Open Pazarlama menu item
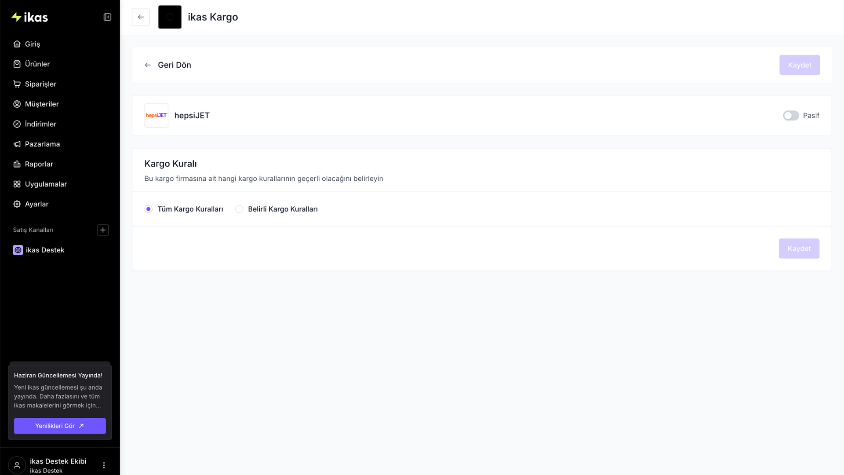 click(x=42, y=144)
